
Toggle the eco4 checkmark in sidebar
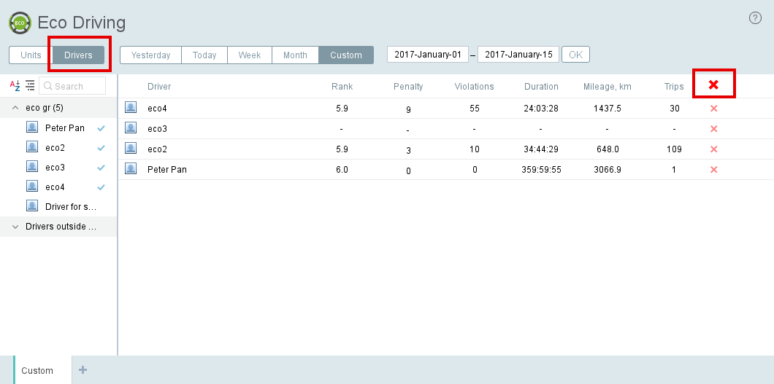point(101,187)
